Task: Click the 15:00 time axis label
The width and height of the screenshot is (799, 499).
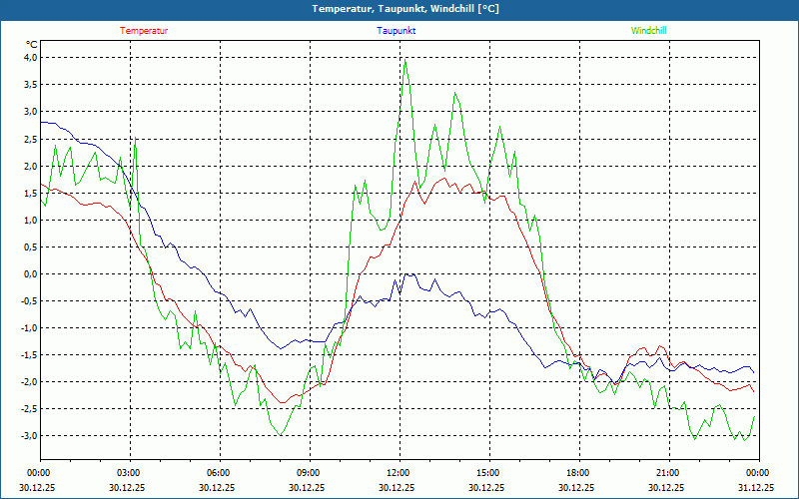Action: [487, 473]
